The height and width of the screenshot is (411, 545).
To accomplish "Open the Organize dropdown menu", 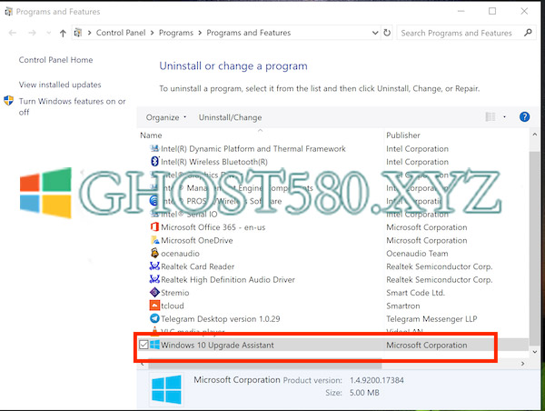I will [166, 117].
